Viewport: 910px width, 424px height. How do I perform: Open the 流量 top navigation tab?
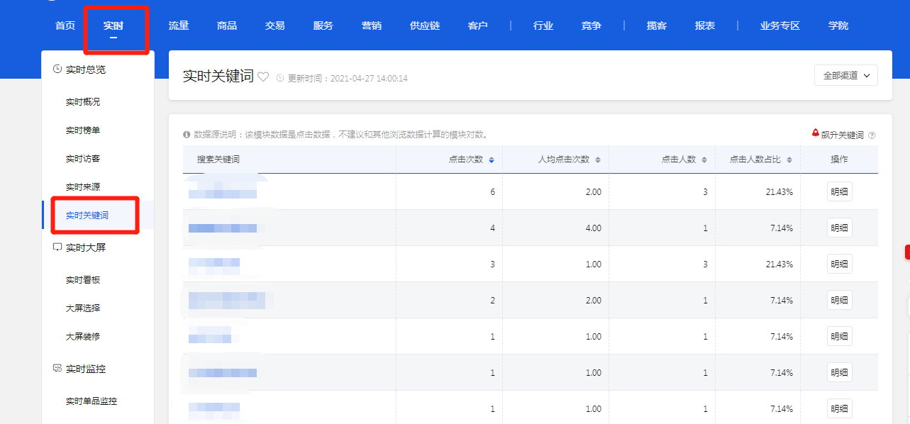pos(179,26)
